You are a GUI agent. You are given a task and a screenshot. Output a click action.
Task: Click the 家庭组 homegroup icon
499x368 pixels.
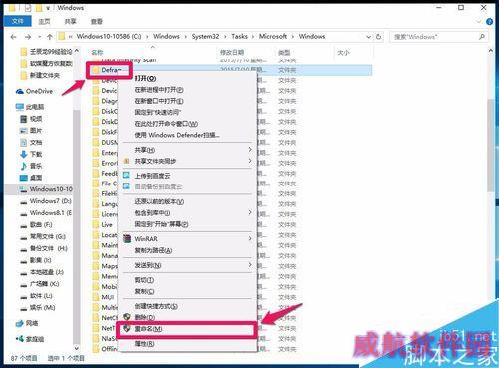coord(20,339)
